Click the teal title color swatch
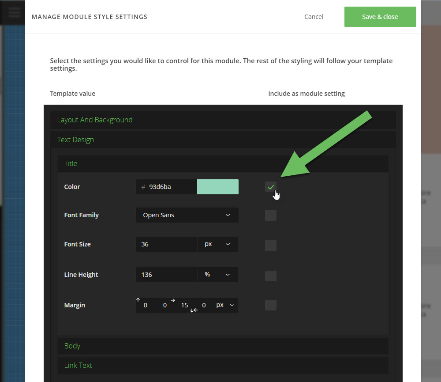The width and height of the screenshot is (441, 382). click(x=217, y=187)
